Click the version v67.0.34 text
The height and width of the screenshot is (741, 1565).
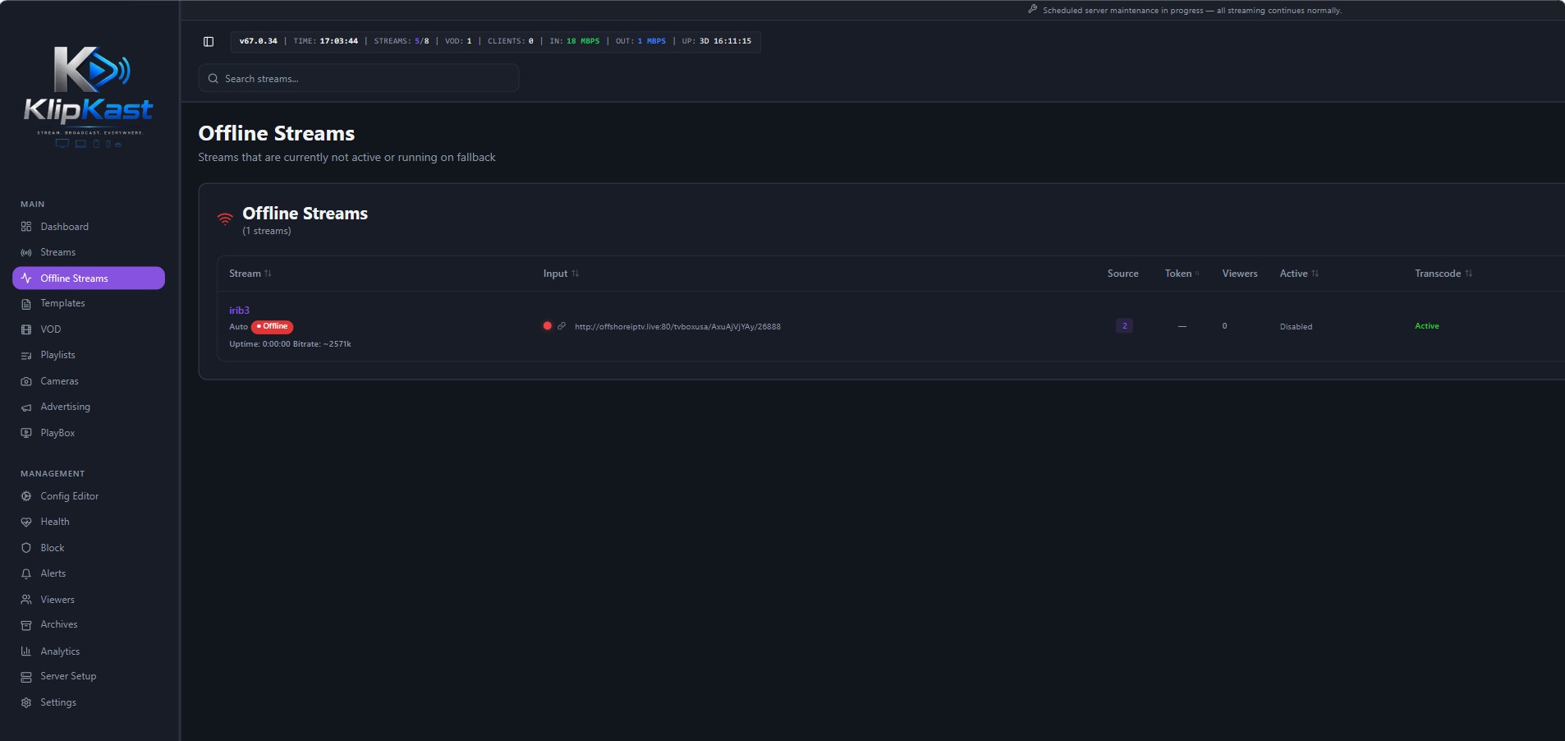click(258, 41)
